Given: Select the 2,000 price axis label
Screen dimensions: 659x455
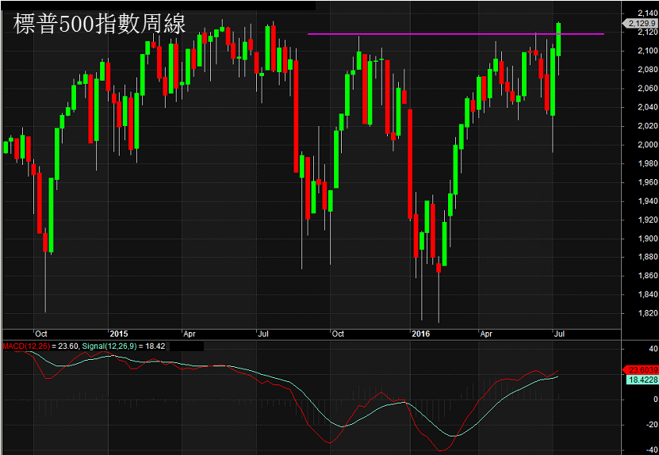Looking at the screenshot, I should pos(647,145).
